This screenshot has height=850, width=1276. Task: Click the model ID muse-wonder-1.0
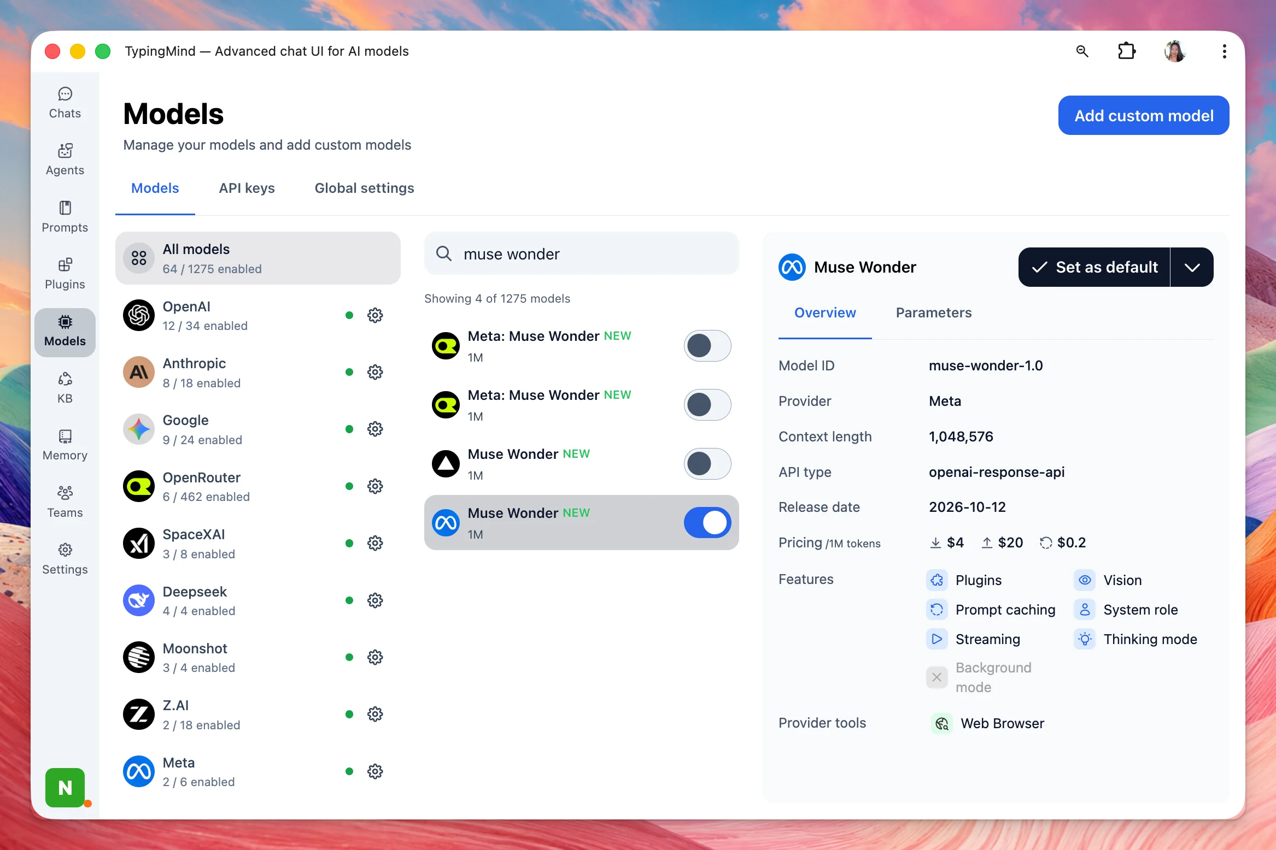[986, 365]
